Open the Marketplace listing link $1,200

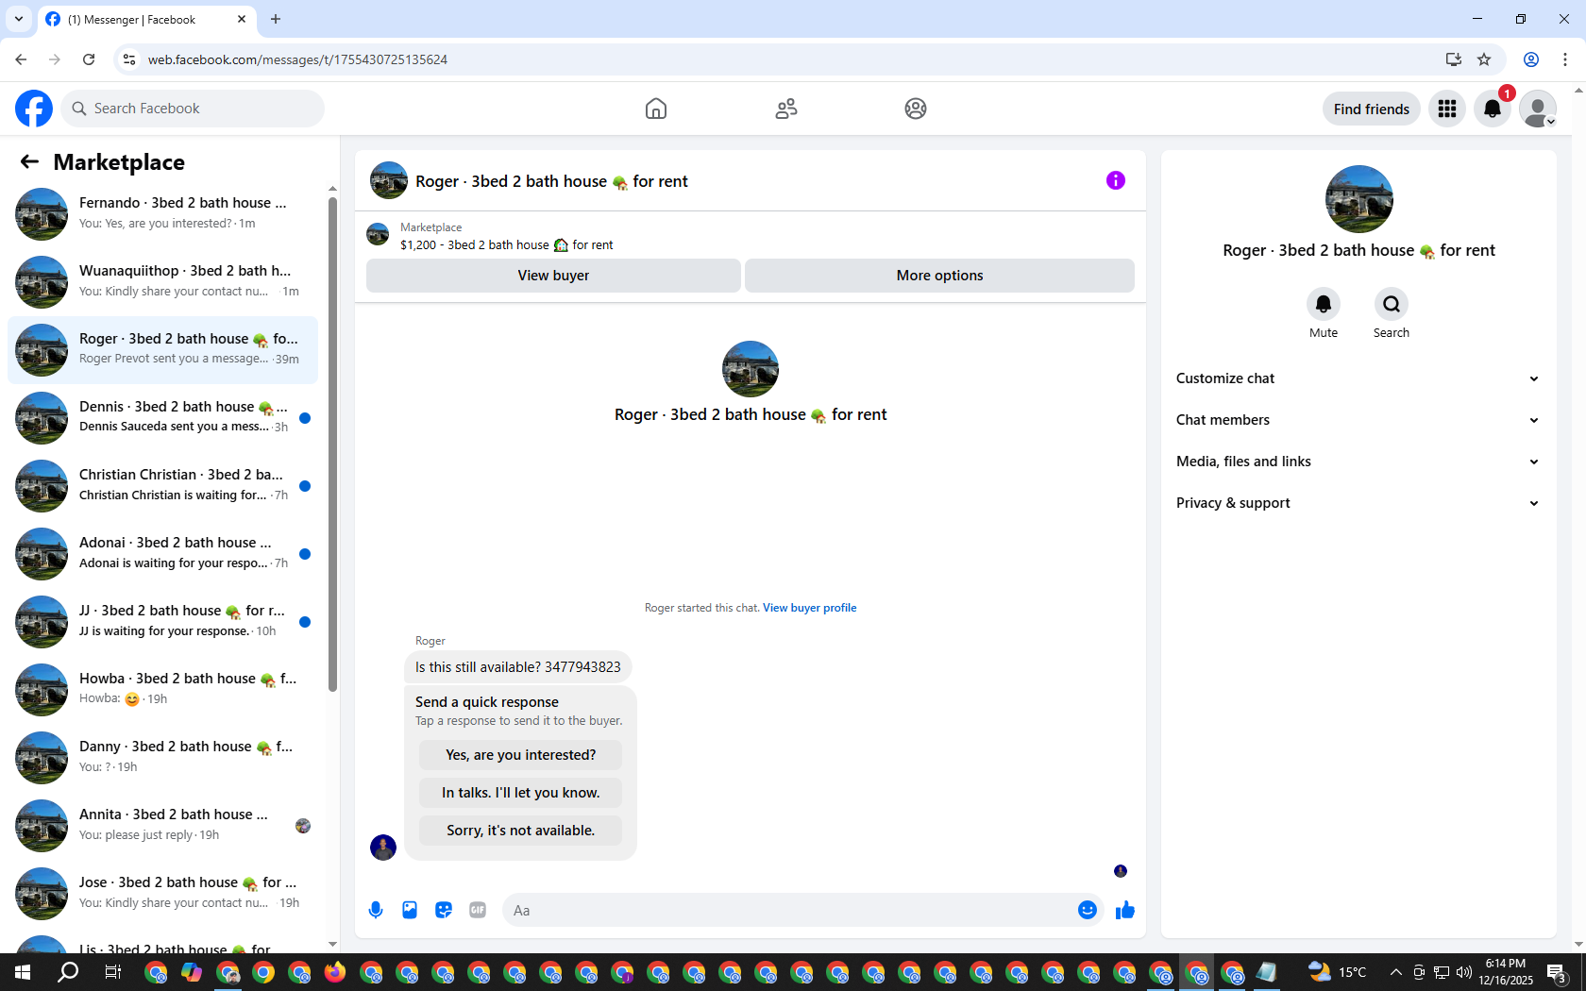click(506, 244)
